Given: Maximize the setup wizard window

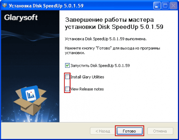Looking at the screenshot, I should click(165, 6).
